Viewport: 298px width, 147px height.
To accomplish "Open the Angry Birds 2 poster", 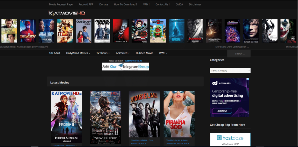I will (158, 31).
